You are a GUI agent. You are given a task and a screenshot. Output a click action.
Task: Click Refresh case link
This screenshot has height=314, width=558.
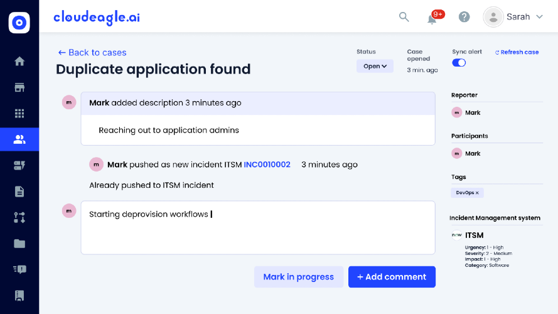pos(517,52)
